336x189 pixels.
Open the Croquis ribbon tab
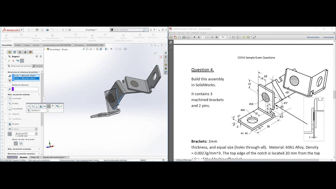click(27, 45)
